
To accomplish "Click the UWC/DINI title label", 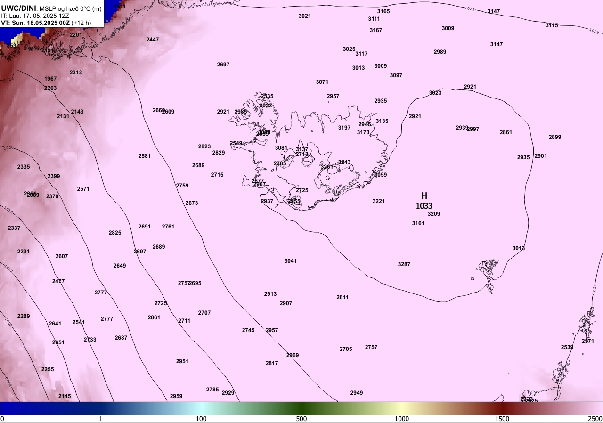I will [18, 8].
